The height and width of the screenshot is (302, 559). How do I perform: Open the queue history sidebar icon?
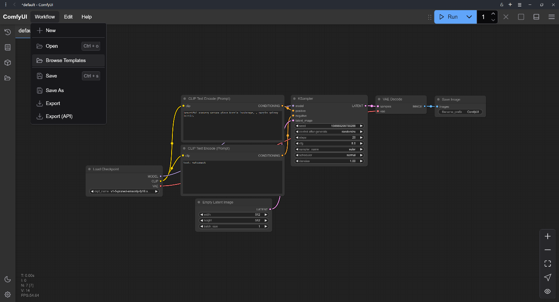click(7, 32)
